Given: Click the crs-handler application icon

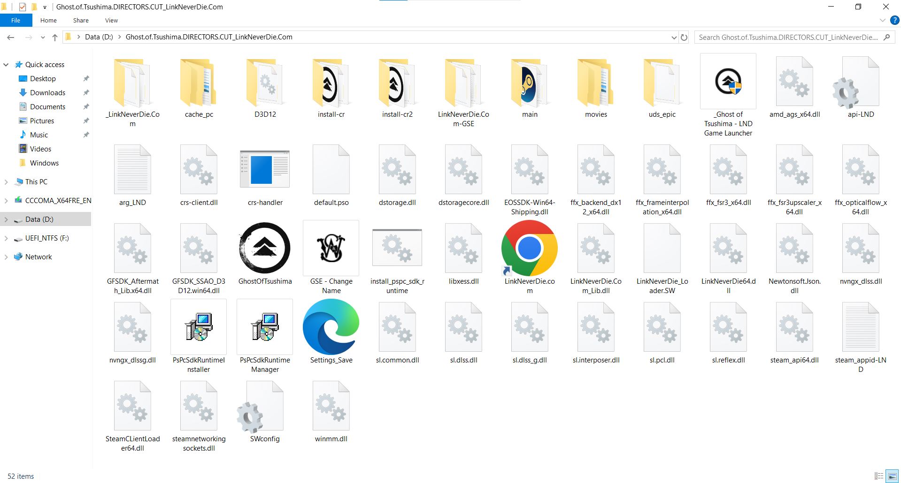Looking at the screenshot, I should coord(265,170).
